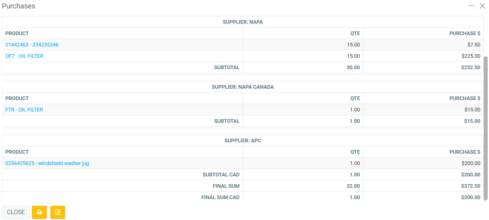489x220 pixels.
Task: Select the $372.50 final sum amount
Action: coord(470,186)
